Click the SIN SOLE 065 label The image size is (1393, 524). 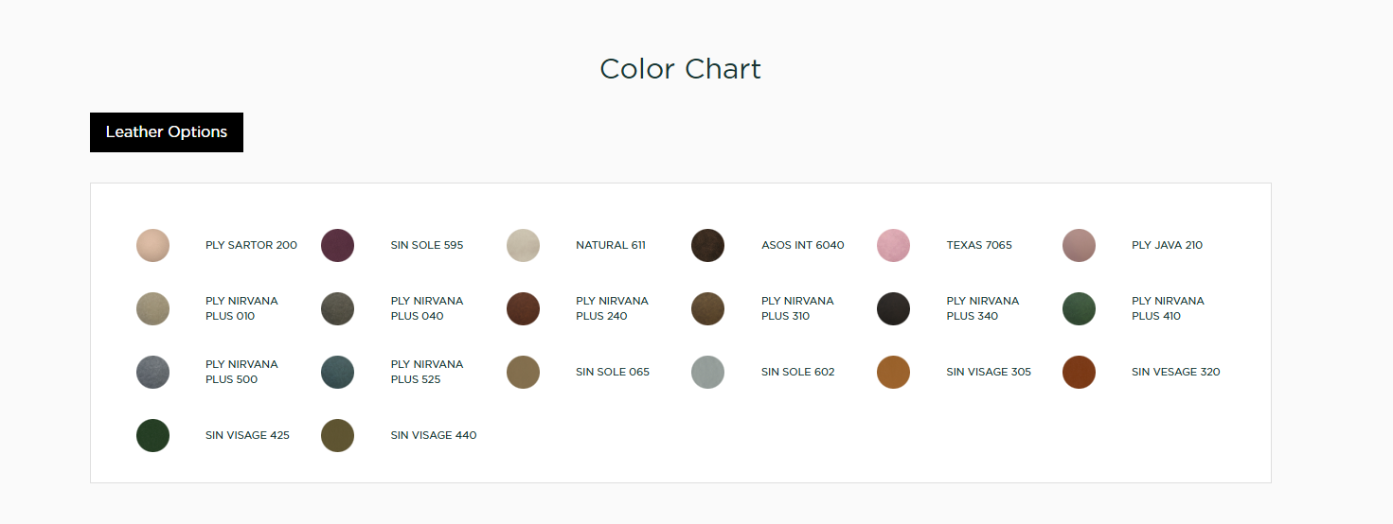click(x=613, y=372)
